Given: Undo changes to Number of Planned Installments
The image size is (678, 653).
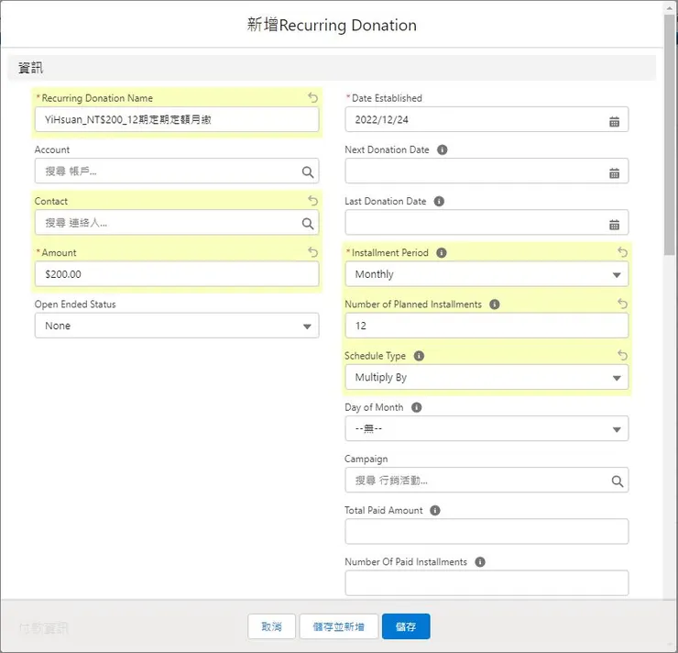Looking at the screenshot, I should pos(622,304).
